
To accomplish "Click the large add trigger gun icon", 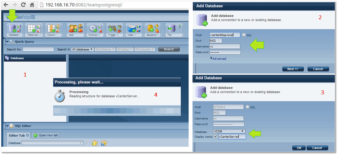I will pos(113,28).
